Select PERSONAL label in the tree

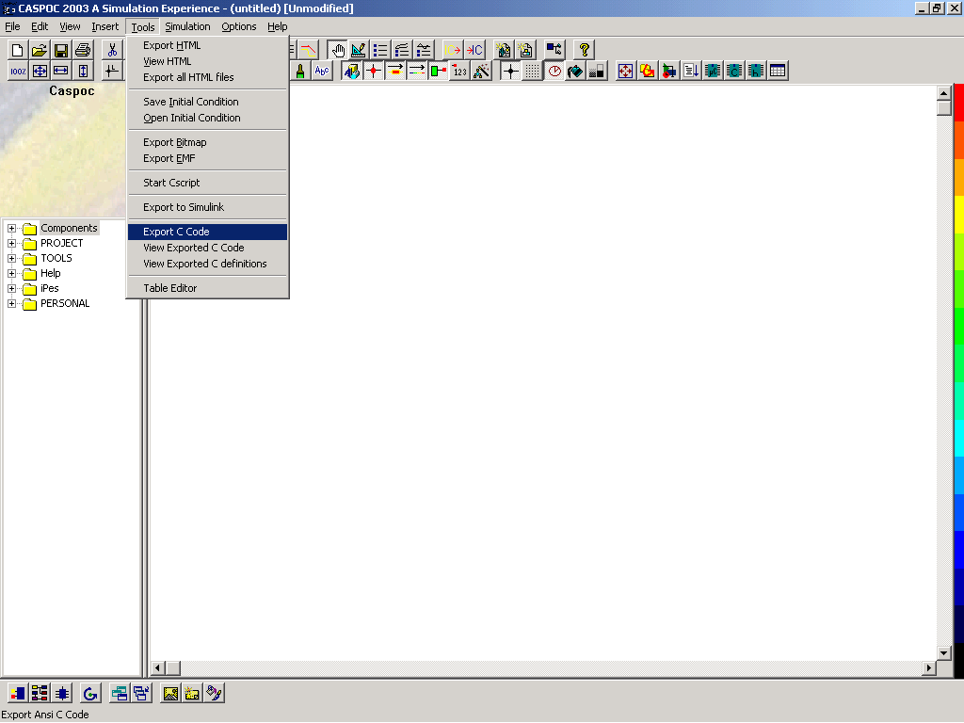point(65,304)
